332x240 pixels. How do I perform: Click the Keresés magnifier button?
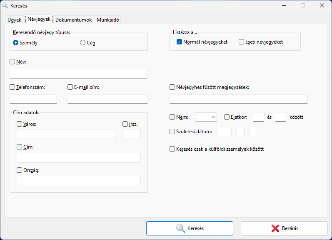click(x=190, y=228)
